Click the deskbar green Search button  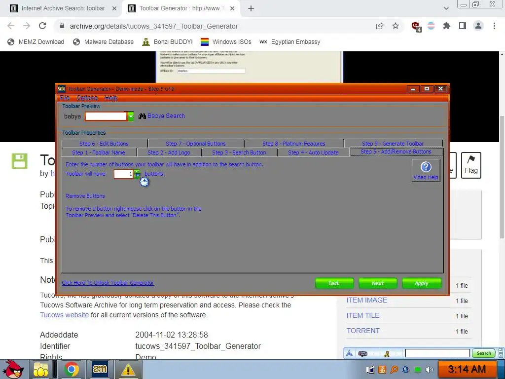483,353
